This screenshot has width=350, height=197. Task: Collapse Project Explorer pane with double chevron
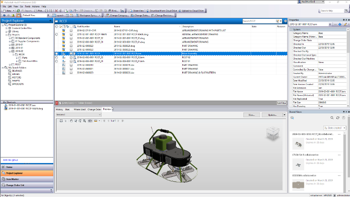point(51,21)
